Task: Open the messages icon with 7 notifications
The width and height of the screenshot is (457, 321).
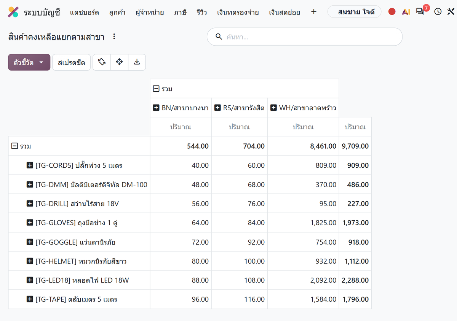Action: click(x=420, y=11)
